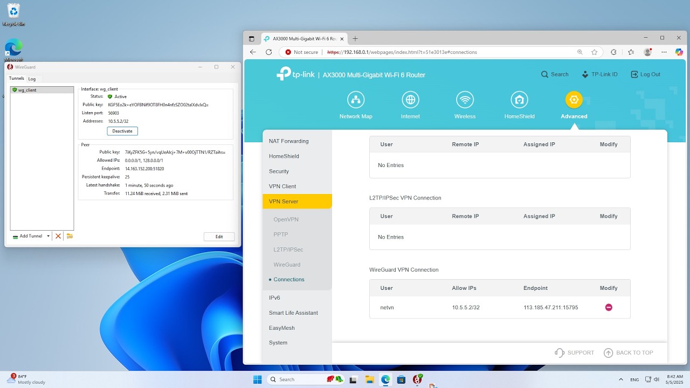This screenshot has width=690, height=388.
Task: Click Add Tunnel button
Action: [x=27, y=236]
